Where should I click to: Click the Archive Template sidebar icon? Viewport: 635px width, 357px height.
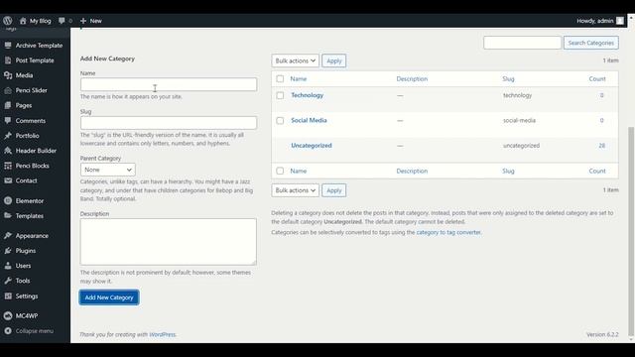8,46
